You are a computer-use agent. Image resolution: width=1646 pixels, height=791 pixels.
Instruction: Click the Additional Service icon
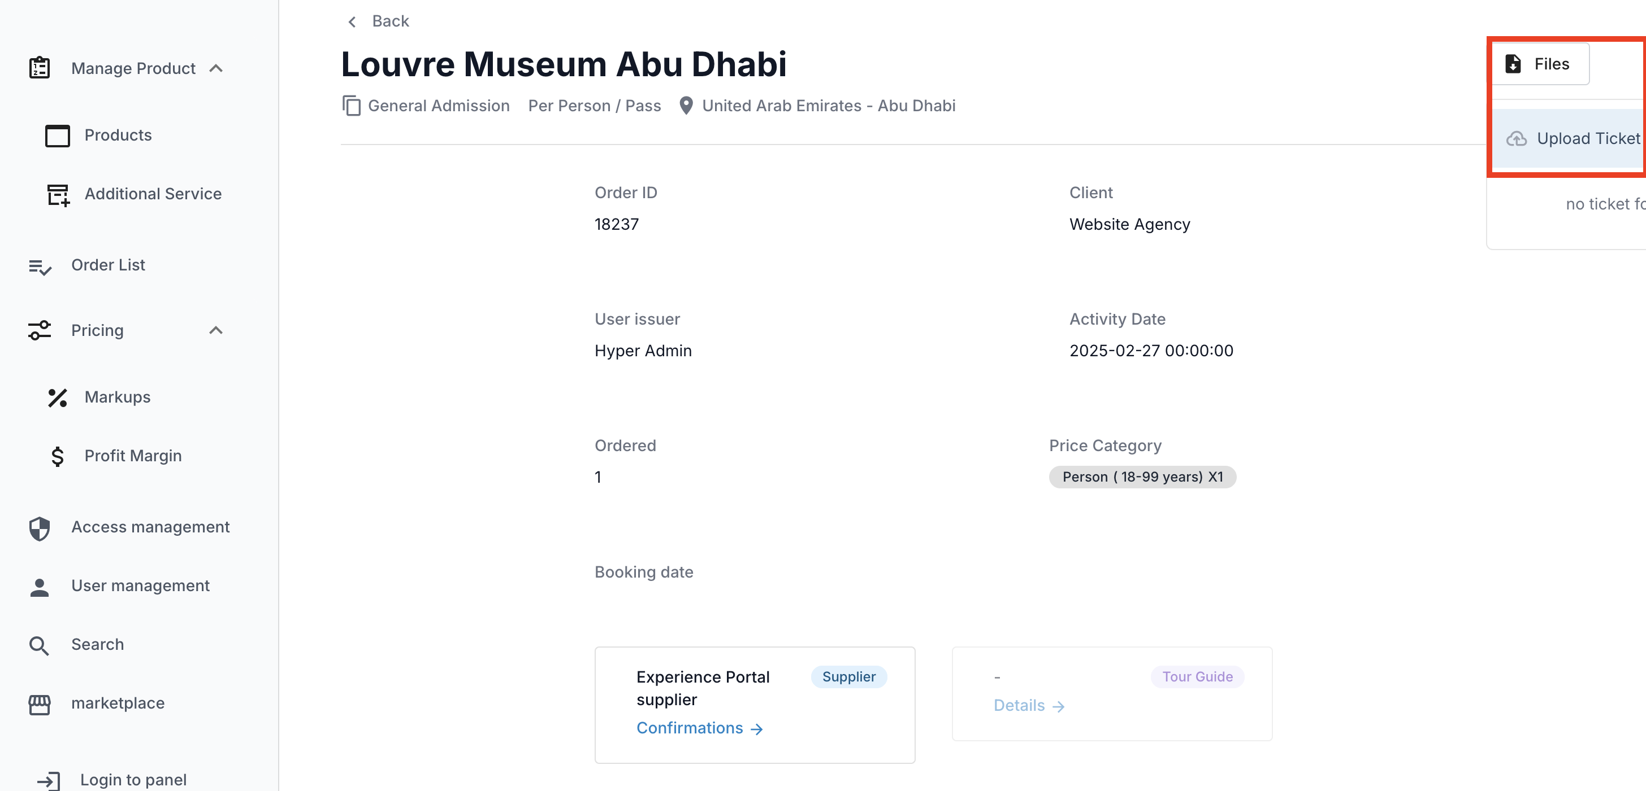tap(58, 194)
